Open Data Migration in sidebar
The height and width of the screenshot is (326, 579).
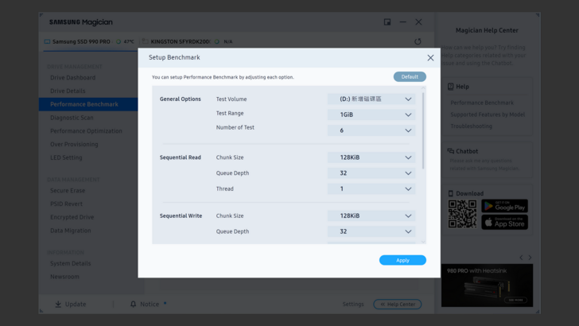(71, 231)
